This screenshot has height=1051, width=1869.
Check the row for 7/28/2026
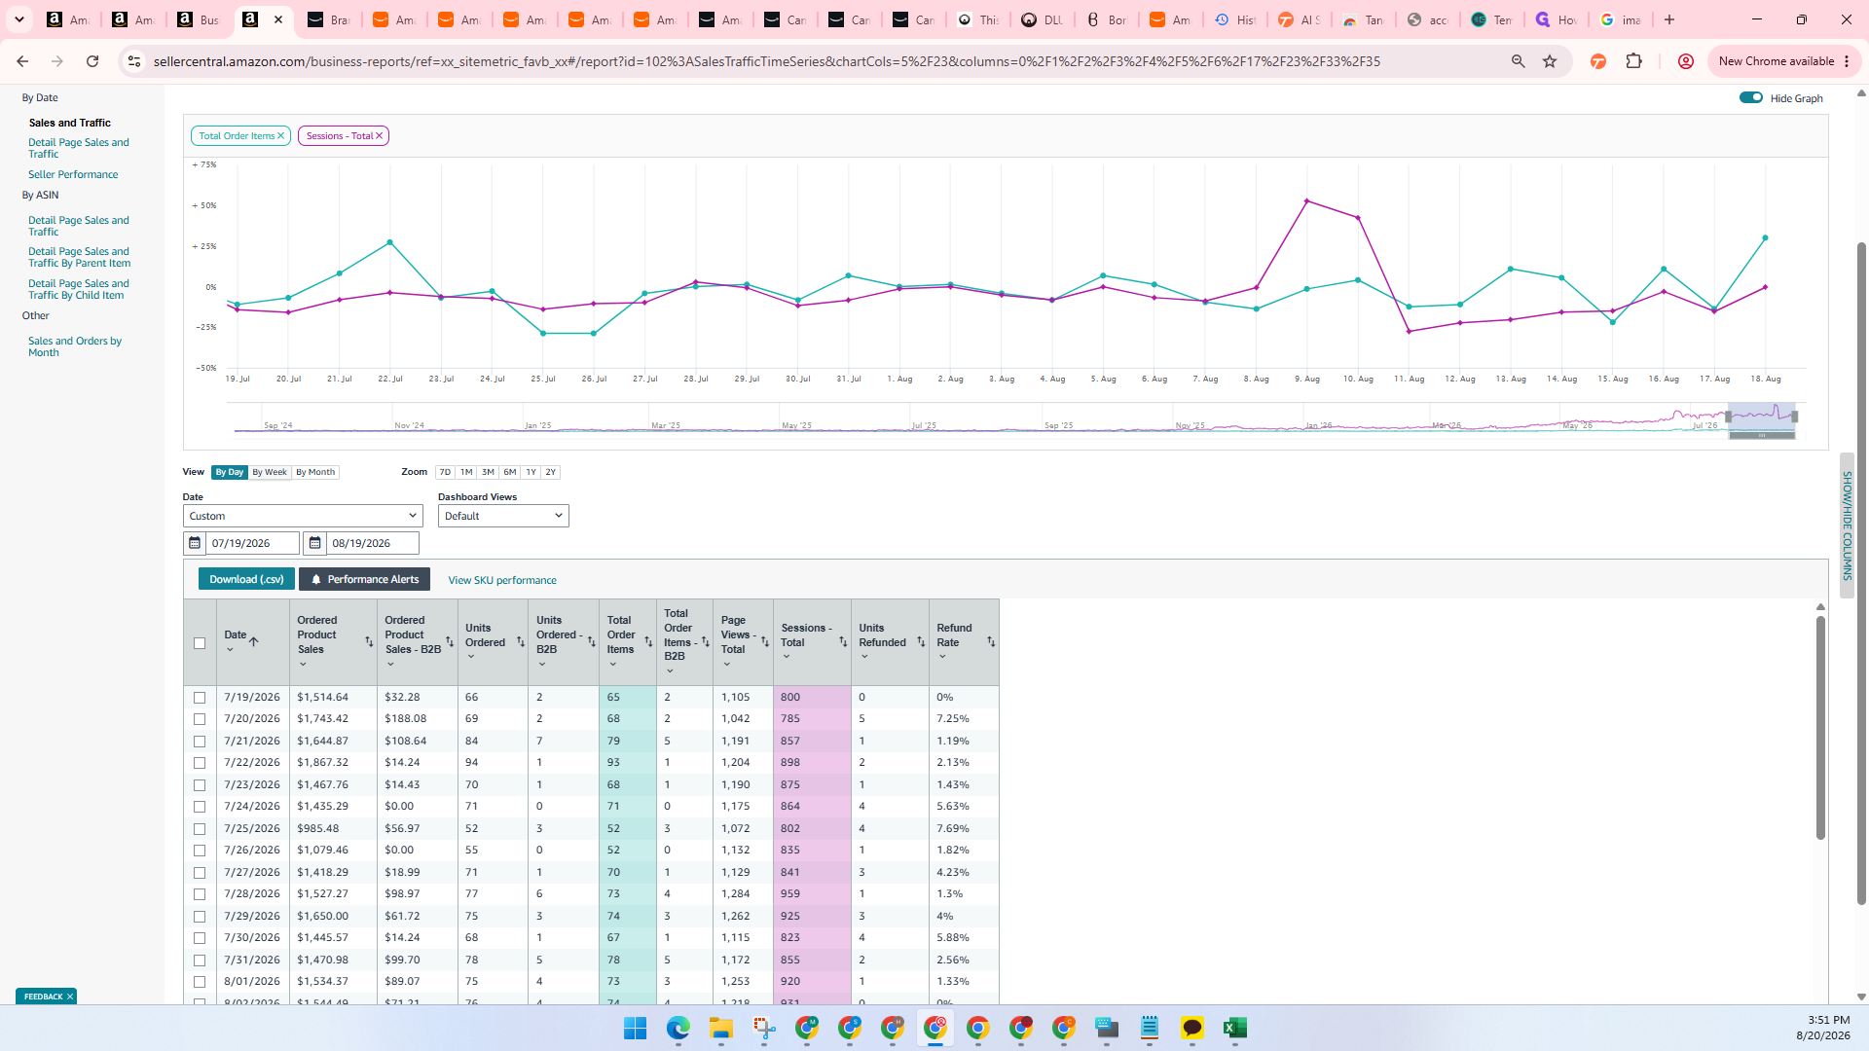coord(200,894)
